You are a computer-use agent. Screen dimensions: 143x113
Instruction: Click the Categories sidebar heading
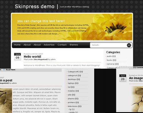(x=113, y=52)
